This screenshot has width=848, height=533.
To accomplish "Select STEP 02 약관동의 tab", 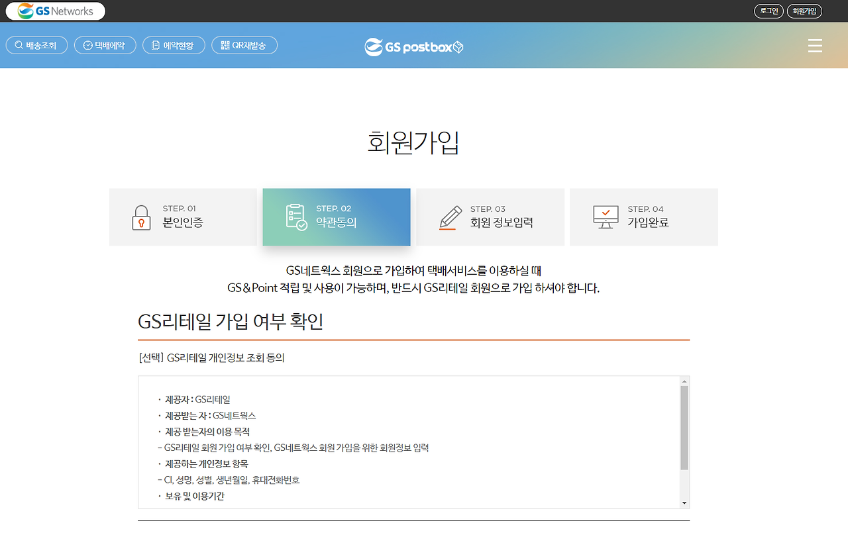I will [x=337, y=217].
